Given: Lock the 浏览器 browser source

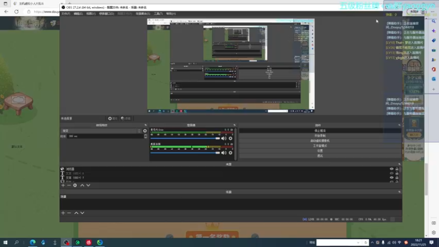Looking at the screenshot, I should click(397, 169).
